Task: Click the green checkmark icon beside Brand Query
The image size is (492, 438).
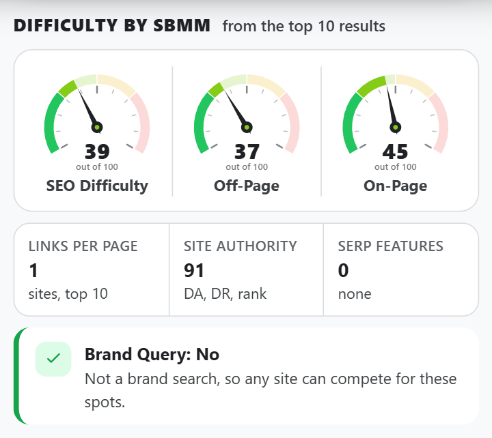Action: tap(53, 359)
